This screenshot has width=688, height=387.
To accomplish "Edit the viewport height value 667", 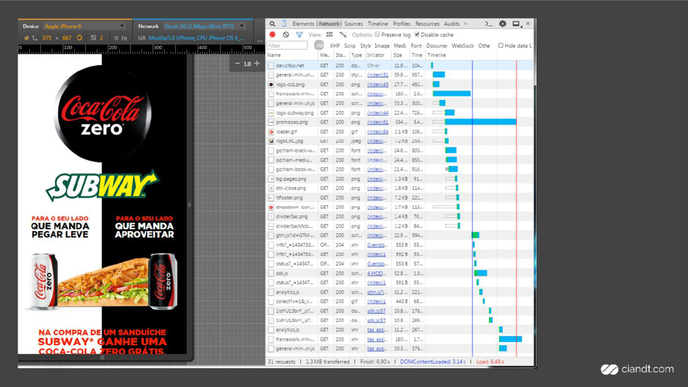I will pos(67,38).
